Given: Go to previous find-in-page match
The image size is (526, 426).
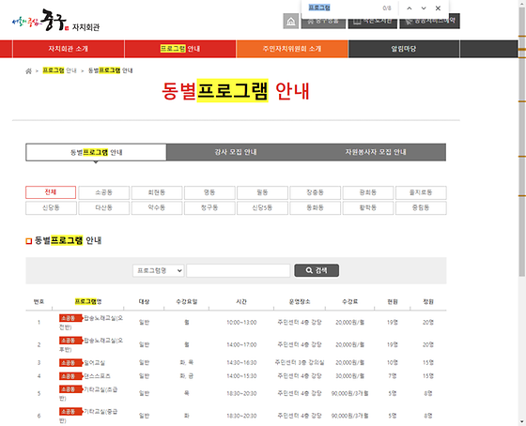Looking at the screenshot, I should pyautogui.click(x=410, y=8).
